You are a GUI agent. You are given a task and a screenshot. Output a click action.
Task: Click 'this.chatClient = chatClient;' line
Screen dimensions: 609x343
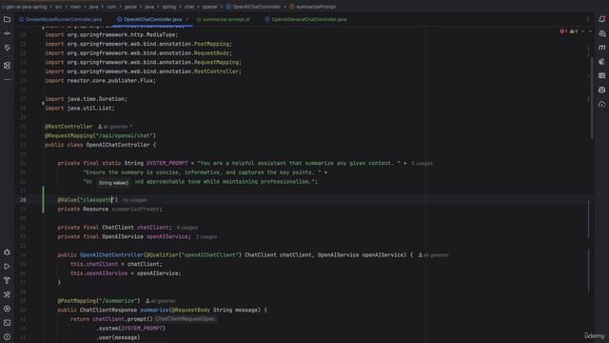(x=116, y=264)
